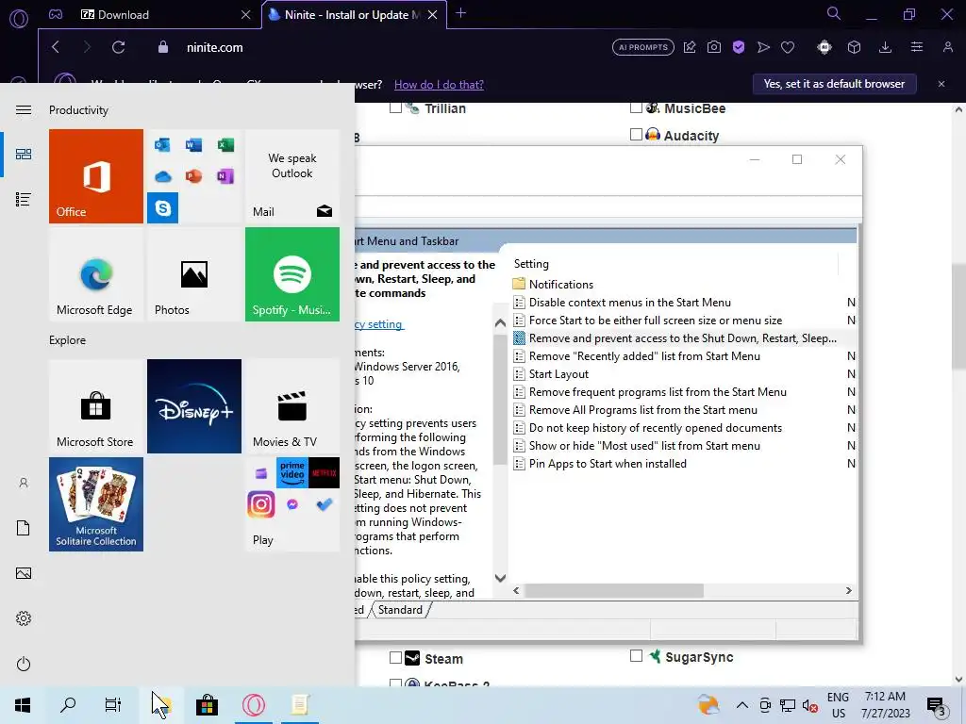Click left arrow of settings horizontal scrollbar
Screen dimensions: 966x724
click(516, 590)
